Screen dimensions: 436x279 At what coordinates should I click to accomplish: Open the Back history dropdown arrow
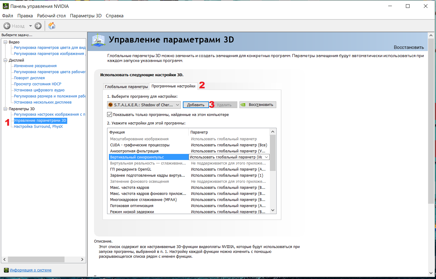30,26
